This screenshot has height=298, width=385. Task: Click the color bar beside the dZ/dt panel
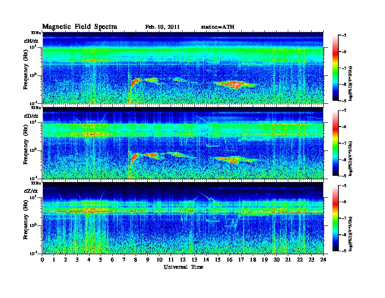pos(335,218)
